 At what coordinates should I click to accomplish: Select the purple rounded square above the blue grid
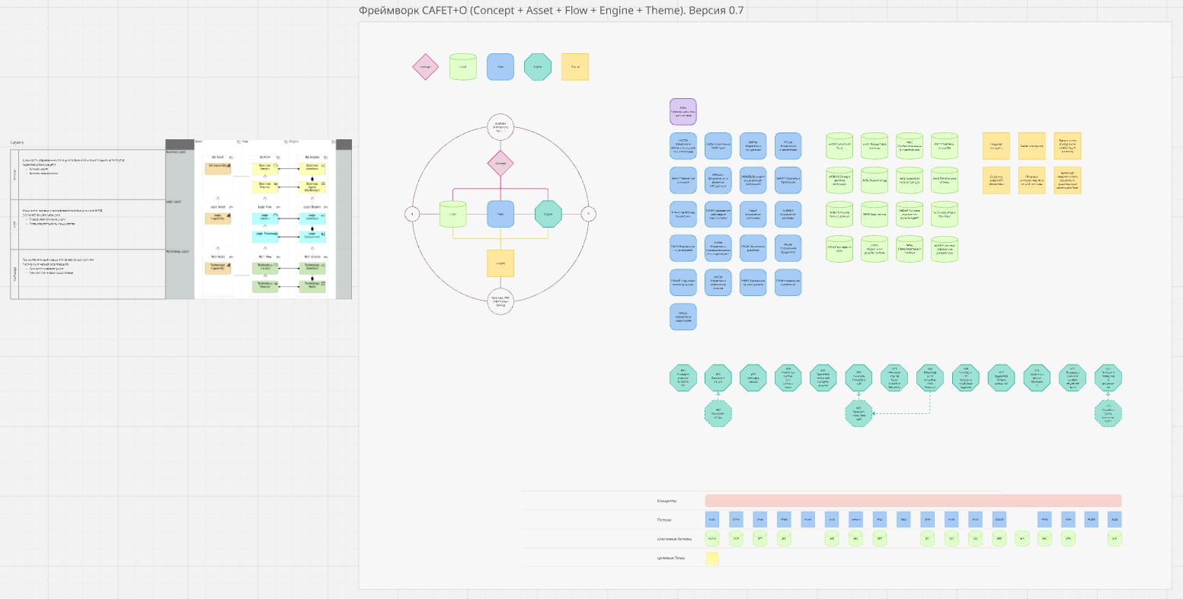click(683, 112)
